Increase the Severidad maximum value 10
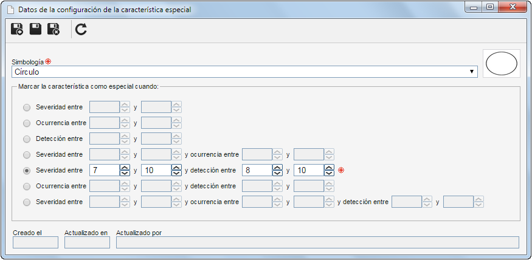 tap(176, 167)
